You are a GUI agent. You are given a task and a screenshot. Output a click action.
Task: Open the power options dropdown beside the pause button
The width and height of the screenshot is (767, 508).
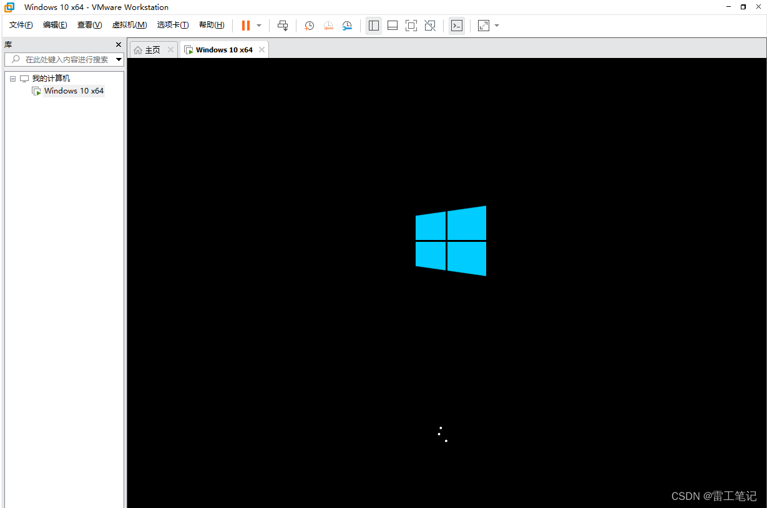(x=259, y=26)
